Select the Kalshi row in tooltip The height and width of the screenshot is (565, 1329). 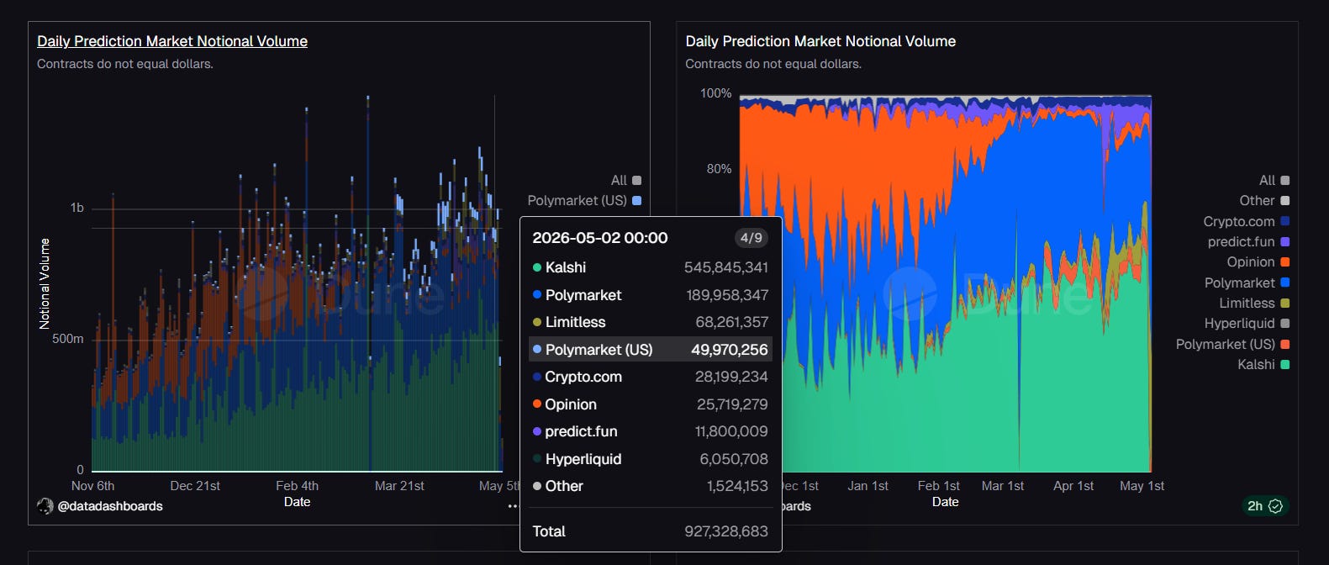click(x=651, y=267)
